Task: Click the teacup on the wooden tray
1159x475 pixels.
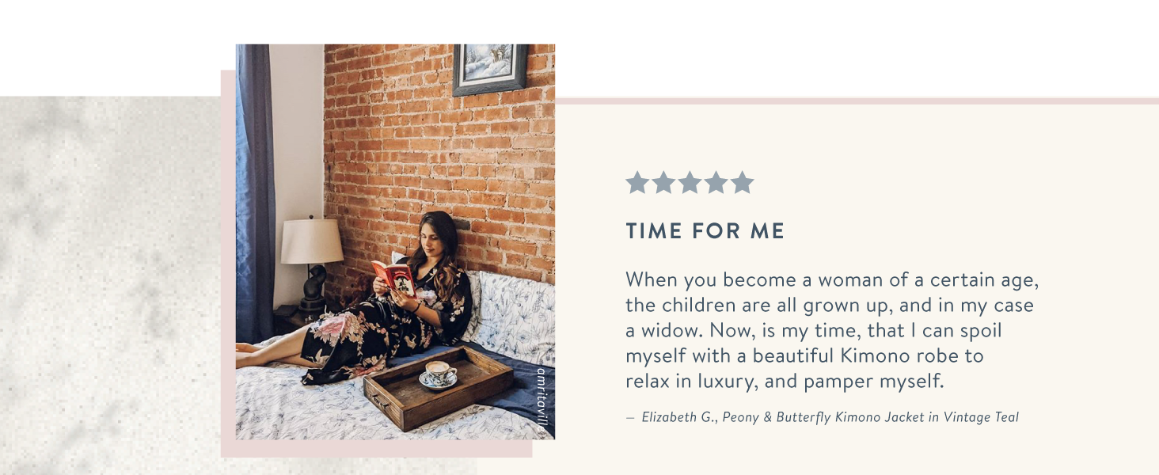Action: 440,374
